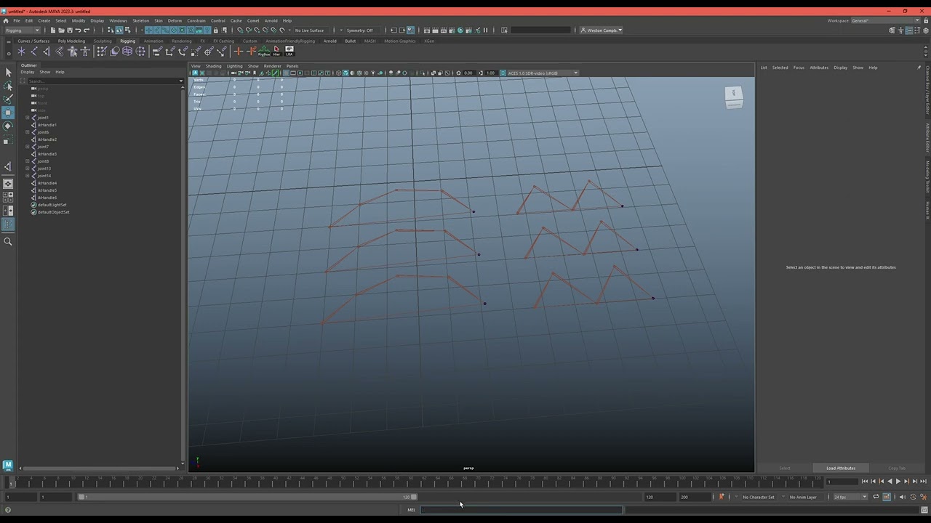The width and height of the screenshot is (931, 523).
Task: Switch to the Poly Modeling shelf tab
Action: pos(71,41)
